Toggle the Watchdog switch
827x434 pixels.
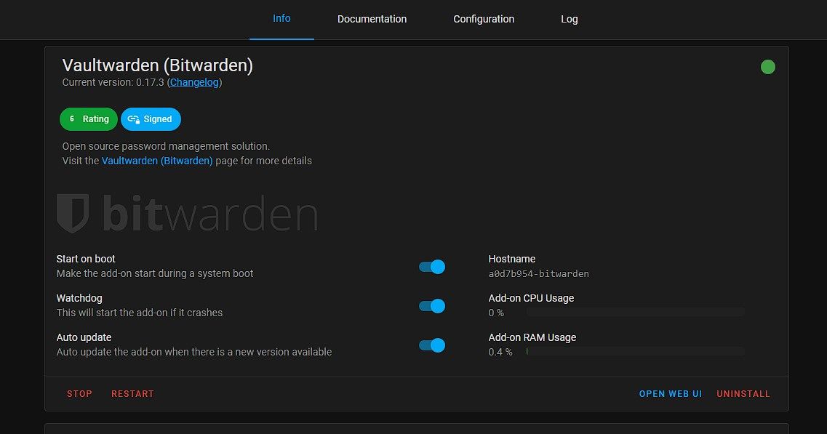click(x=432, y=306)
